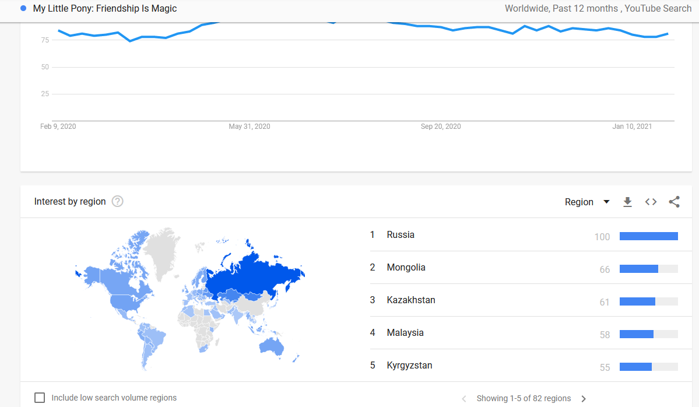The height and width of the screenshot is (407, 699).
Task: Select Russia in the region ranking
Action: point(401,235)
